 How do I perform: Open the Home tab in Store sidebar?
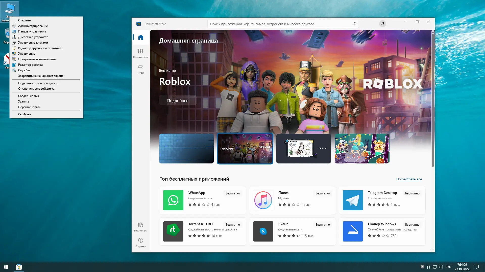coord(141,38)
